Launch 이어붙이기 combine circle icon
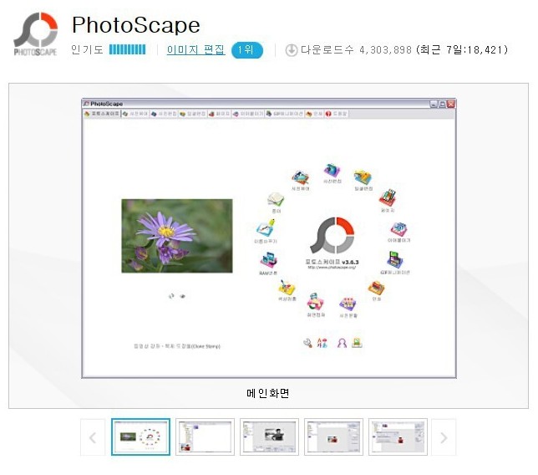The width and height of the screenshot is (538, 475). click(x=398, y=229)
